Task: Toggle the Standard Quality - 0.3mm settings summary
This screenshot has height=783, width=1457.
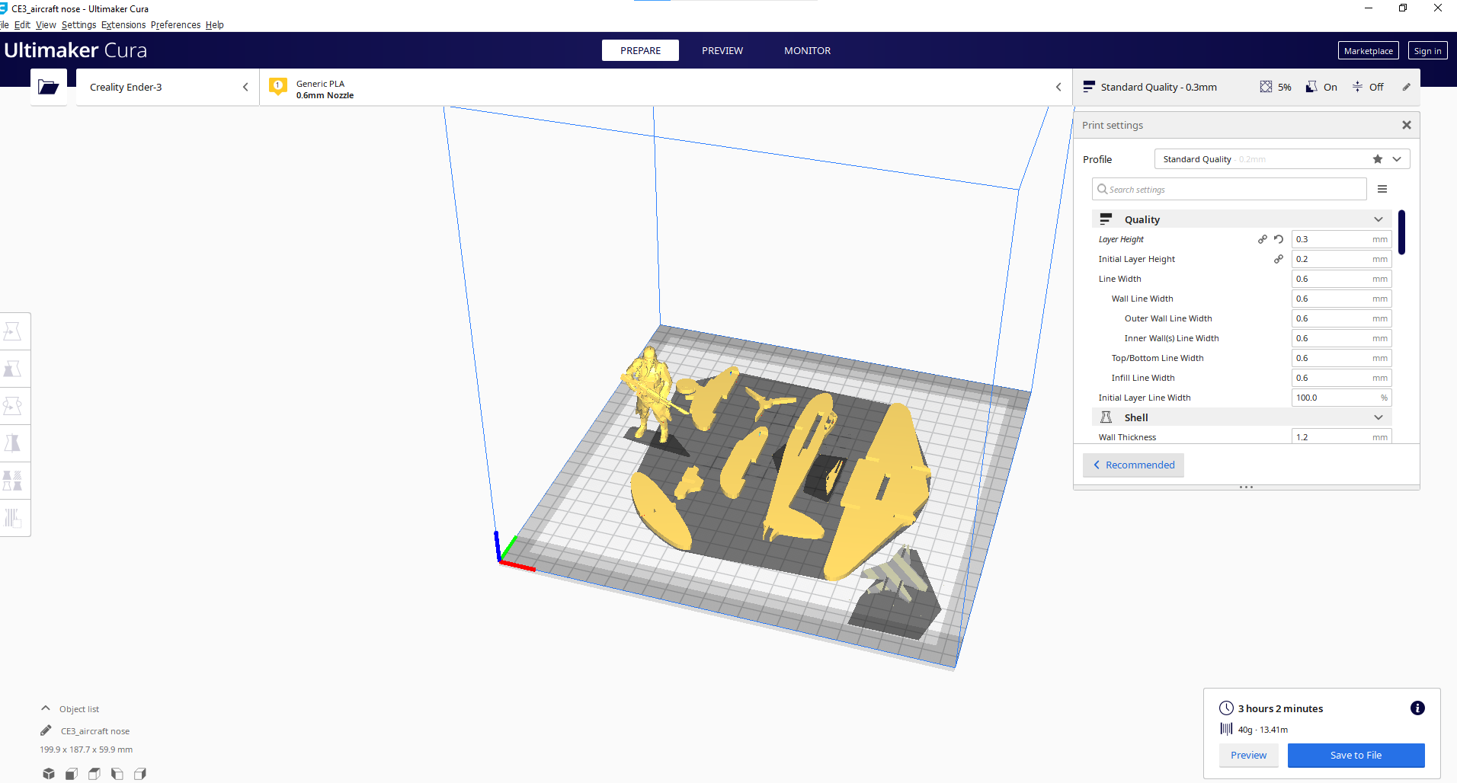Action: pos(1247,87)
